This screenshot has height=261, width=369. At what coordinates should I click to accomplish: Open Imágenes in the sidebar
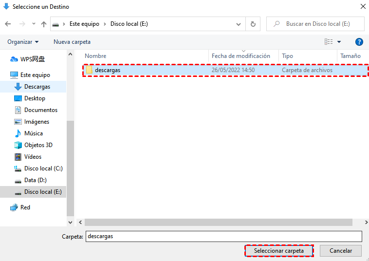(37, 122)
